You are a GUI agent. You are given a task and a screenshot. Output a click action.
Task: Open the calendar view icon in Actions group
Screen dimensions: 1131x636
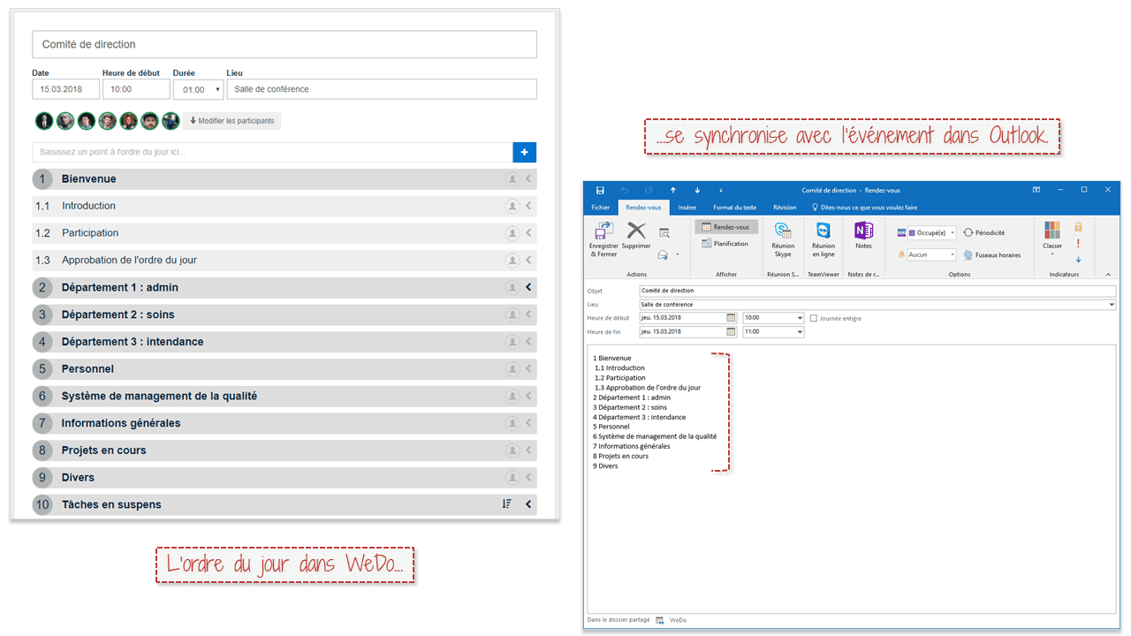pos(664,233)
